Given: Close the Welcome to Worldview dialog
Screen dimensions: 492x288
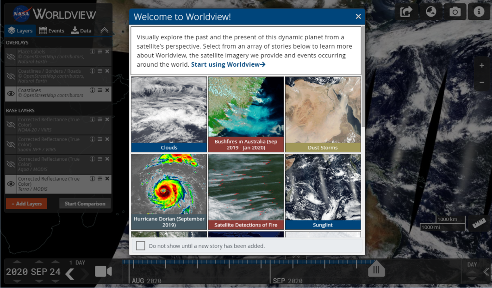Looking at the screenshot, I should coord(358,17).
